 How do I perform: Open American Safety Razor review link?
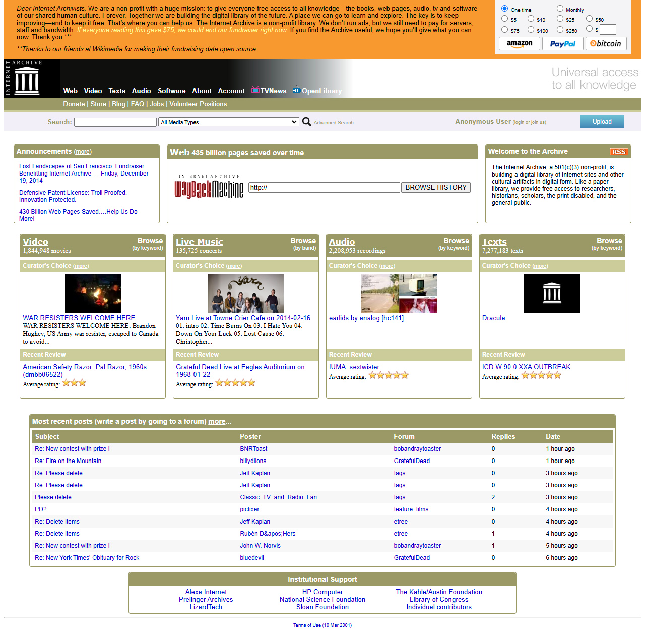click(x=85, y=371)
